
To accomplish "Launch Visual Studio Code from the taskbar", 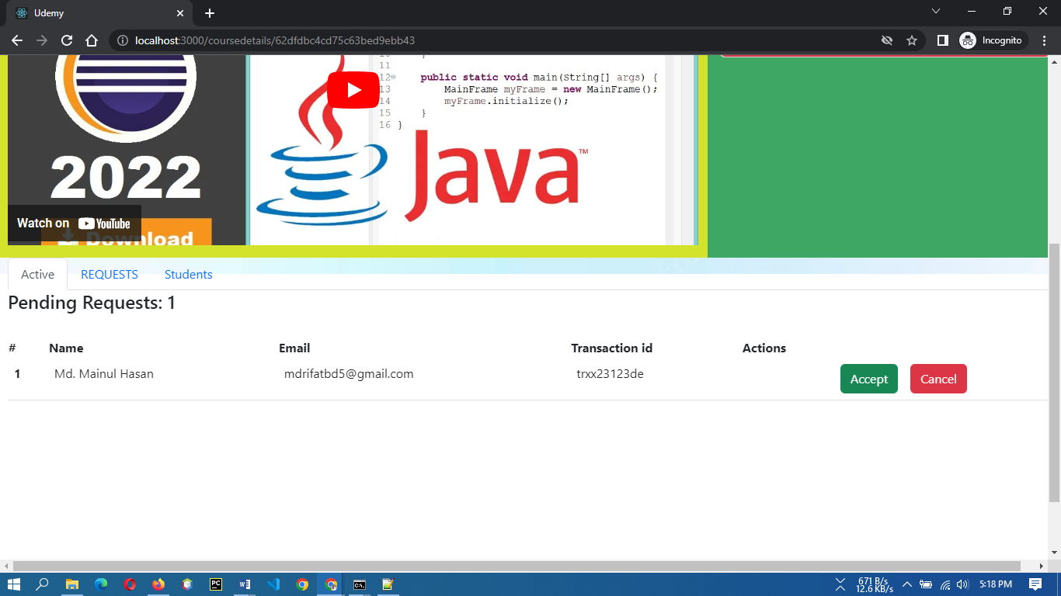I will (273, 584).
